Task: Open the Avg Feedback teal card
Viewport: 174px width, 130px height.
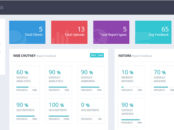Action: (153, 32)
